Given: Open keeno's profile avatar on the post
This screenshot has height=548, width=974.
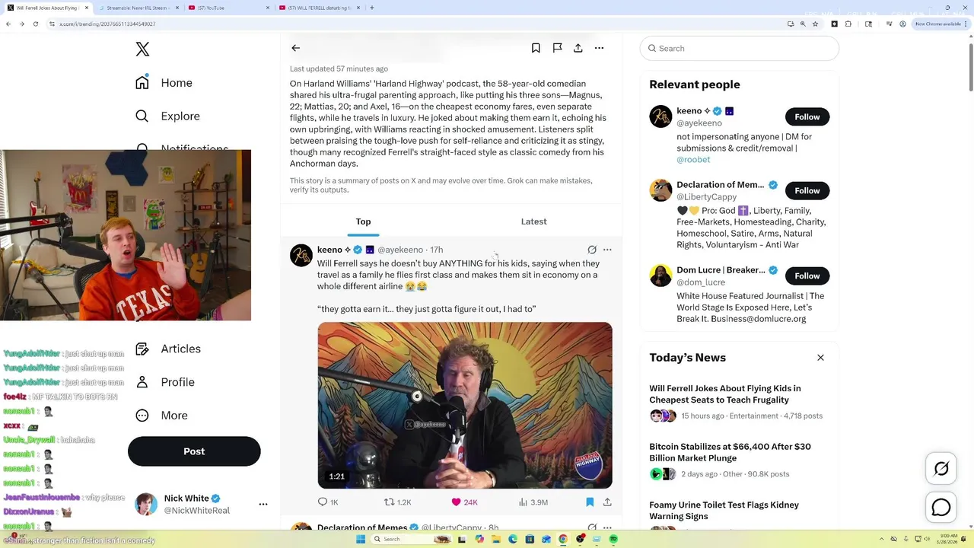Looking at the screenshot, I should tap(301, 256).
